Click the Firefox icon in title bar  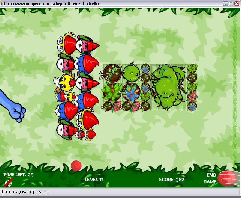coord(3,3)
